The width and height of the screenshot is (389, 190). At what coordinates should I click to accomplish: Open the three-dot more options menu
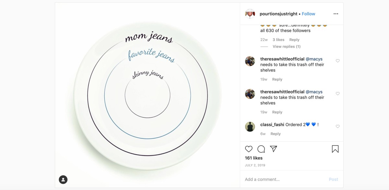click(336, 14)
